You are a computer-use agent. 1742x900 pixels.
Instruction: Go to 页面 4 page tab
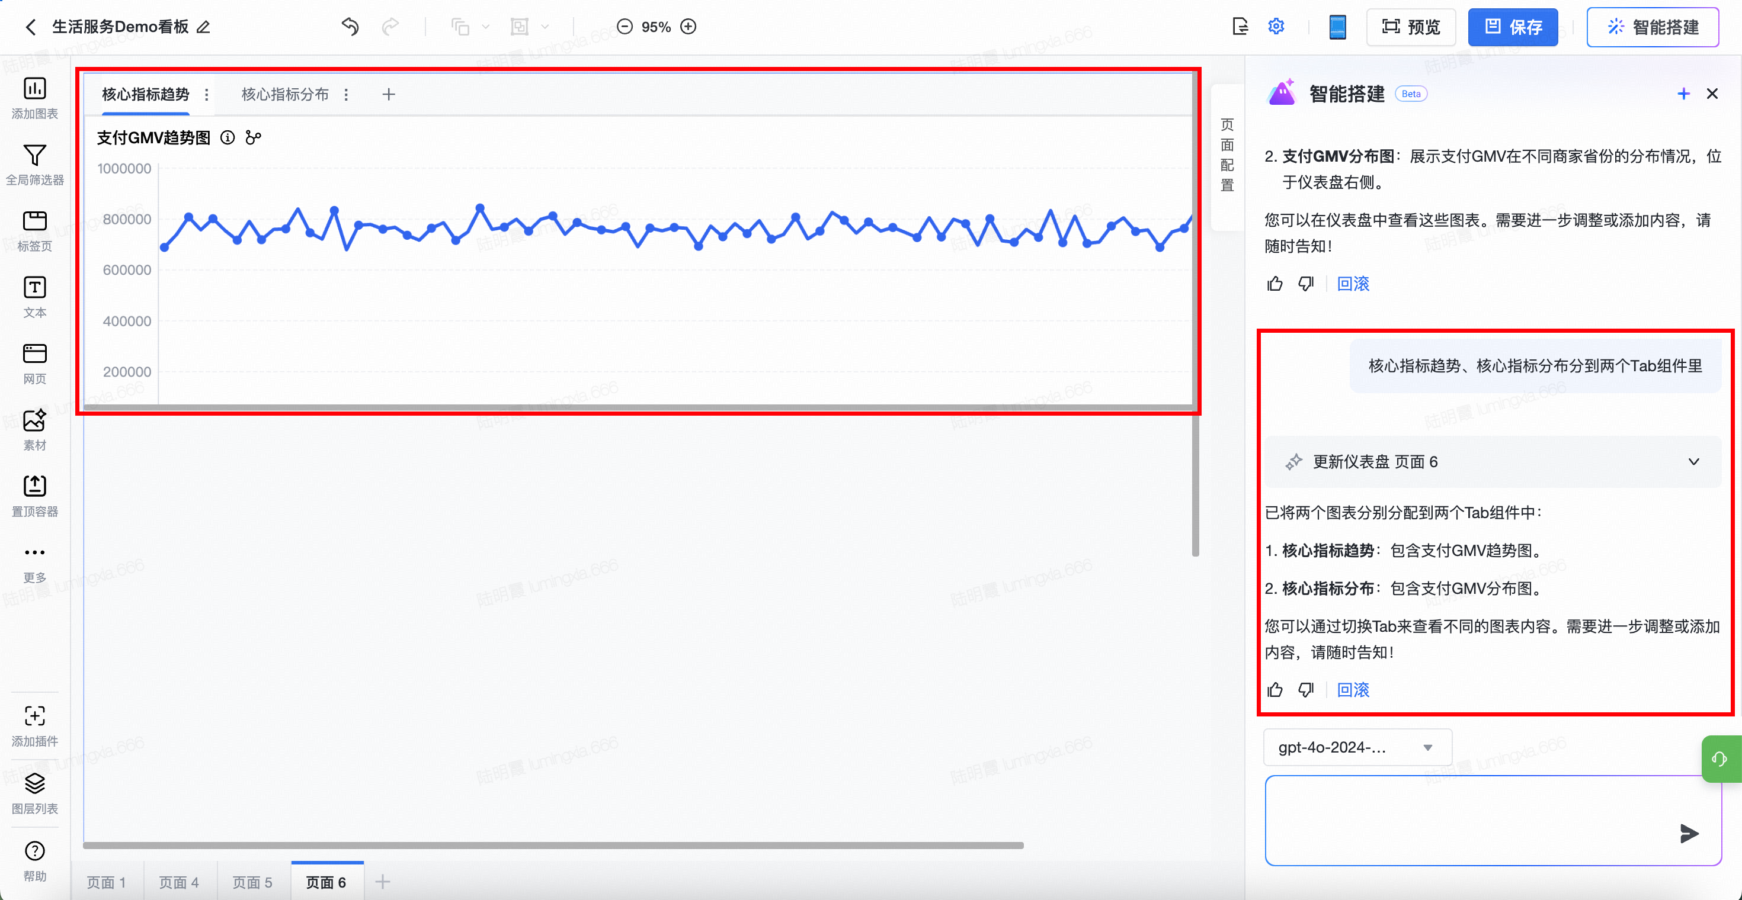[x=178, y=882]
